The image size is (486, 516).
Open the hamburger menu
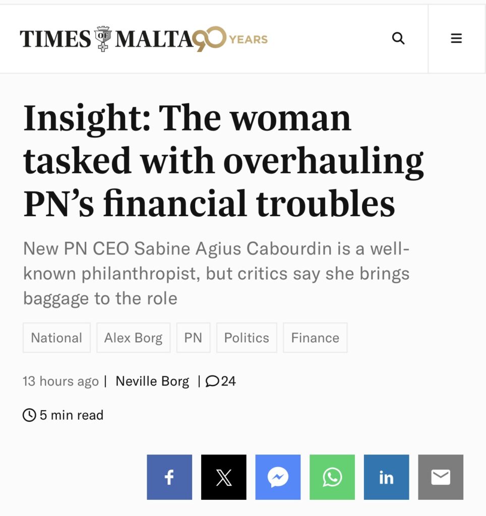(456, 38)
